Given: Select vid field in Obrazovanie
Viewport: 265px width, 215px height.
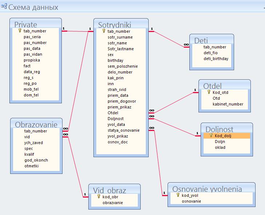Looking at the screenshot, I should (x=27, y=137).
